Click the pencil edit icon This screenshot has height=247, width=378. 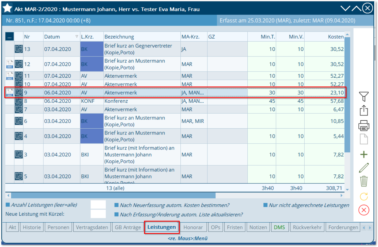point(364,168)
